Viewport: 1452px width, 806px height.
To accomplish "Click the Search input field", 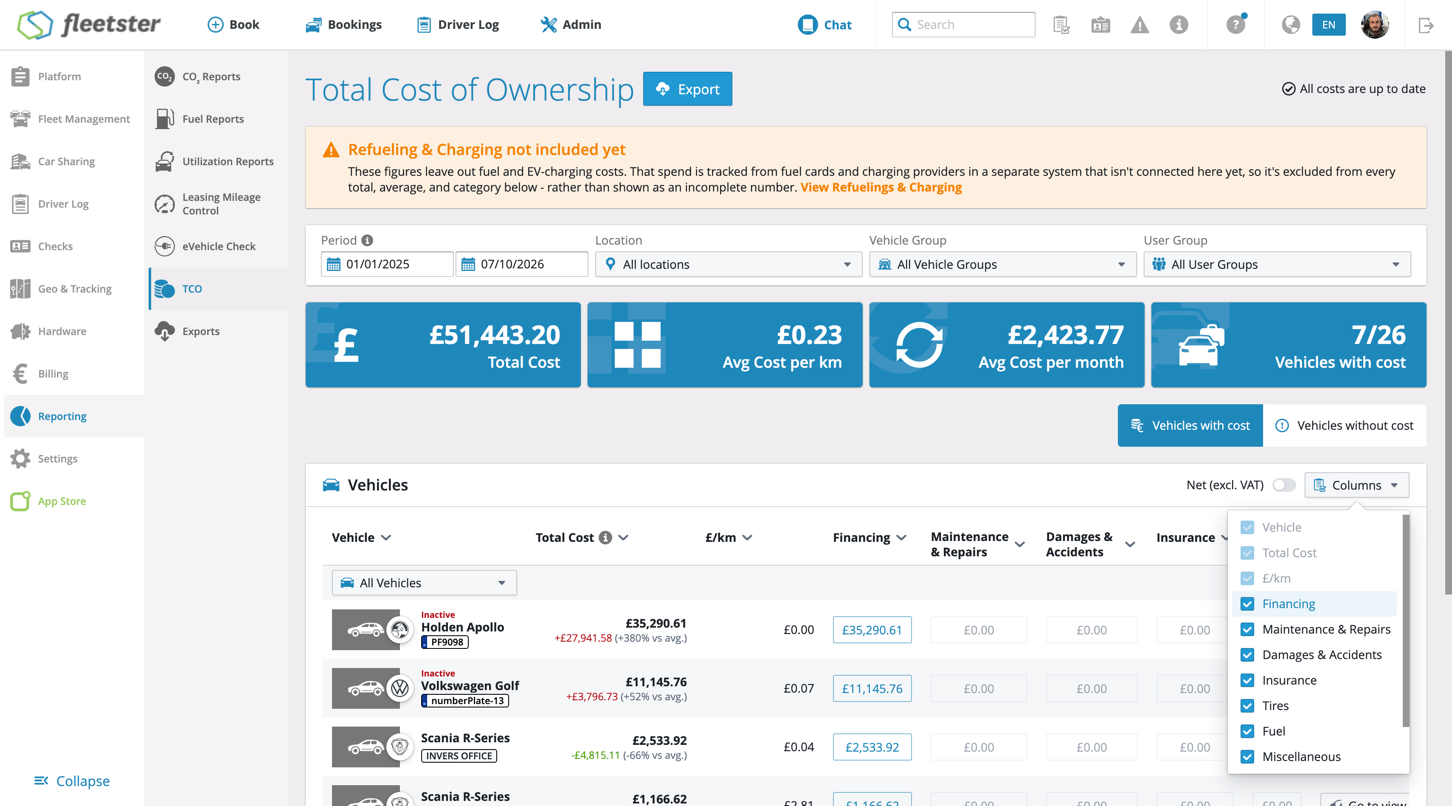I will pos(963,25).
